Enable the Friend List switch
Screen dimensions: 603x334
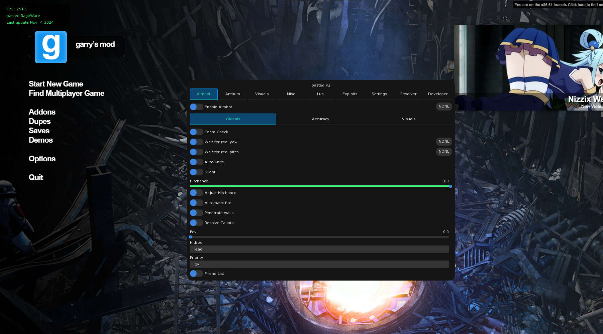pos(196,274)
